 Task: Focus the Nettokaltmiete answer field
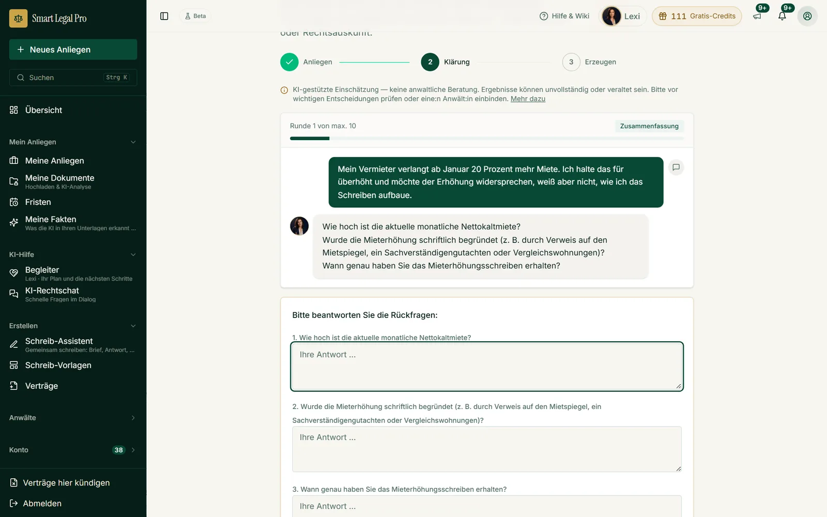click(x=487, y=367)
